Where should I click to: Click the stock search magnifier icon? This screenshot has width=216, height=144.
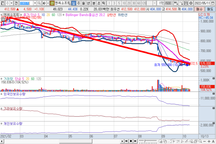point(39,3)
